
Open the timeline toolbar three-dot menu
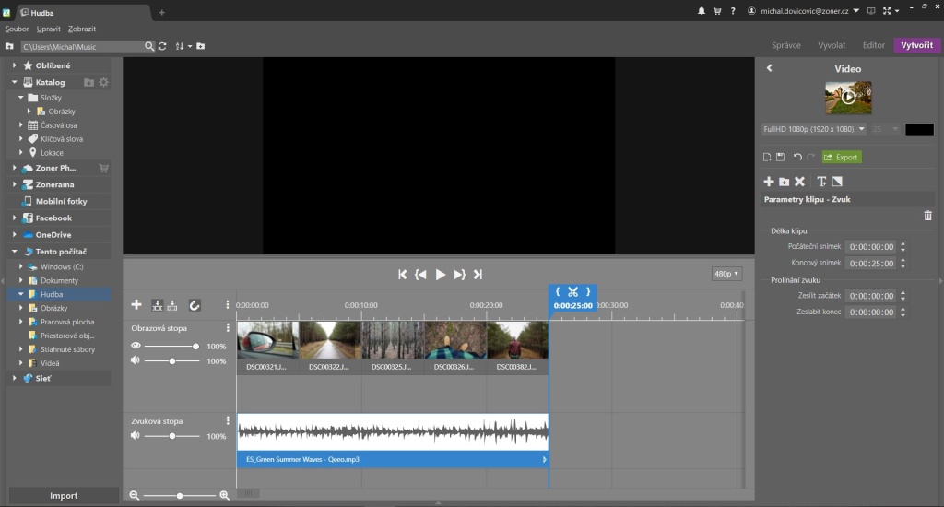tap(227, 305)
